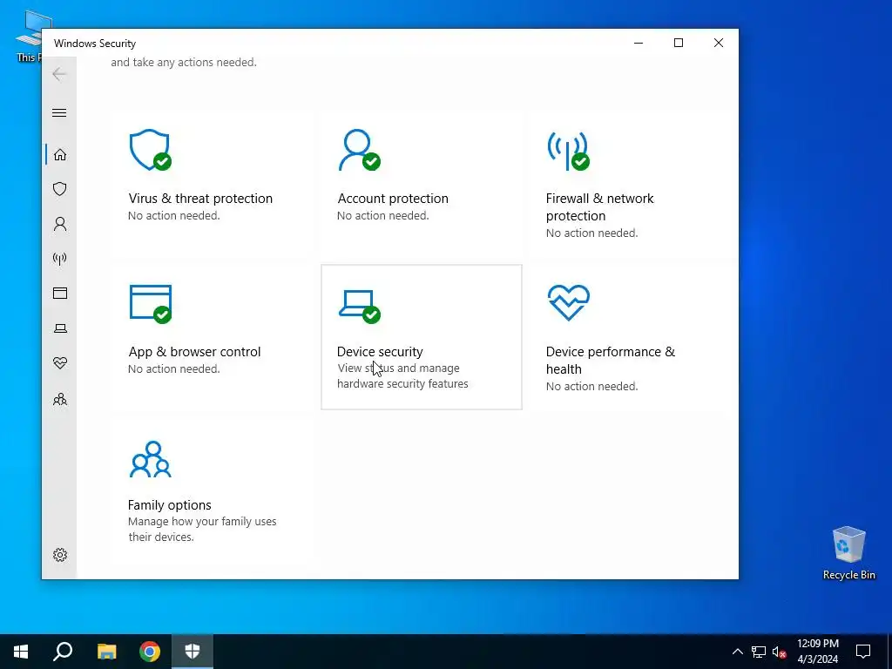Click 'No action needed' under Account protection
The image size is (892, 669).
tap(383, 216)
